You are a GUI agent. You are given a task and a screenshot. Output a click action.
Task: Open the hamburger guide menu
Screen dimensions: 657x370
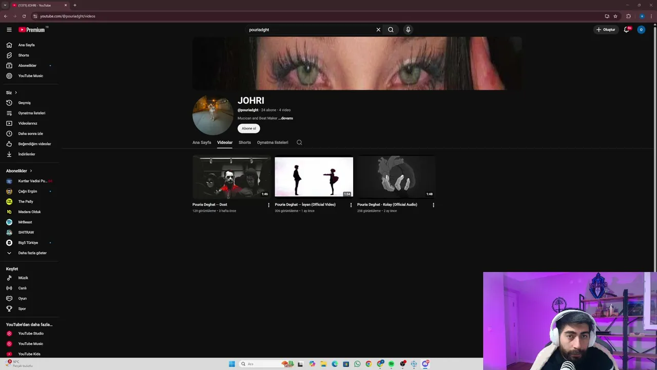point(9,30)
